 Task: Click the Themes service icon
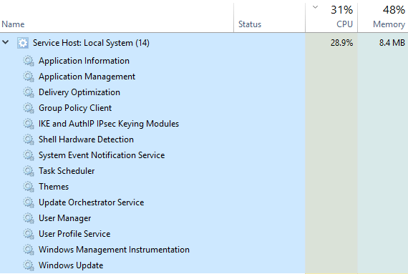point(29,187)
